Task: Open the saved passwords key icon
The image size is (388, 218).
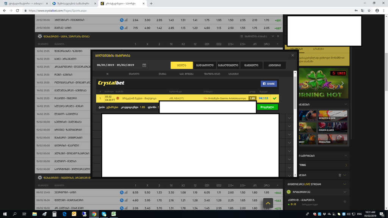Action: (x=356, y=11)
